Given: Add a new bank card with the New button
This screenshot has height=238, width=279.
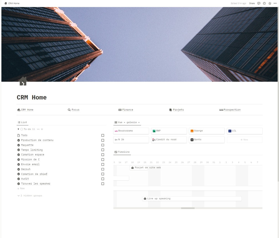Looking at the screenshot, I should coord(244,139).
